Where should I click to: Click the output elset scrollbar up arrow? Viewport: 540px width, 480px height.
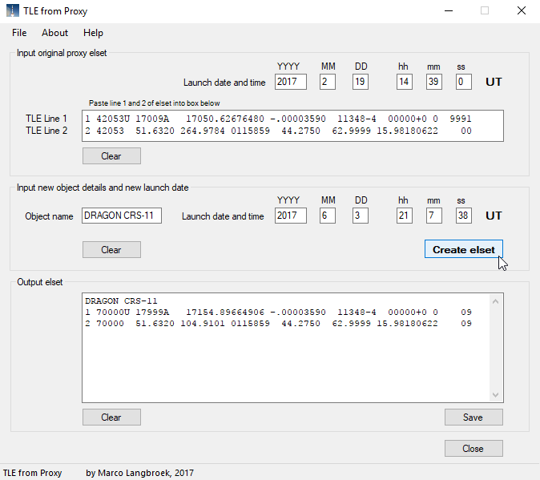pos(496,301)
